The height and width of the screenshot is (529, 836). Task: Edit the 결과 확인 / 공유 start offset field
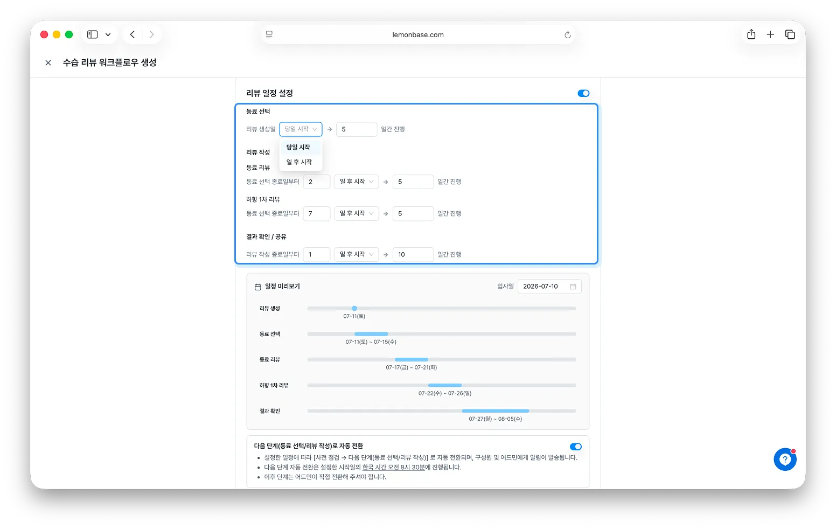(x=317, y=255)
